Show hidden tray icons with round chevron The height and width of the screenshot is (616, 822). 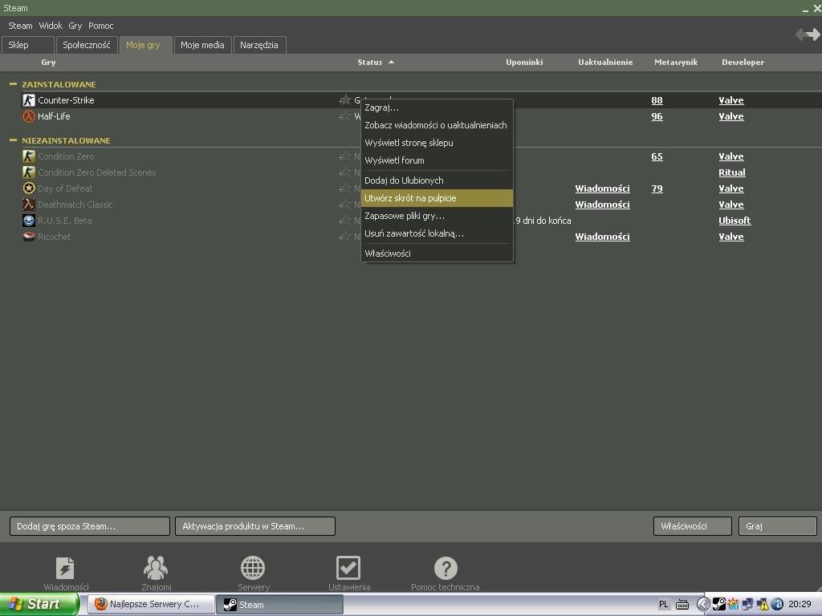[703, 605]
